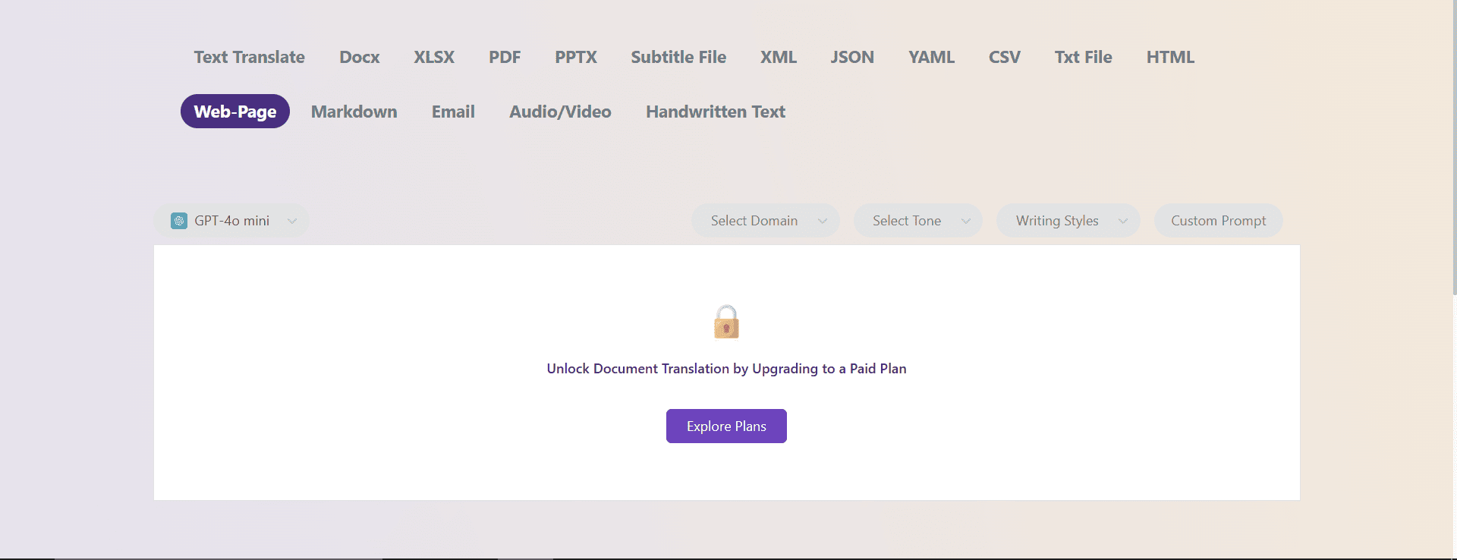Viewport: 1457px width, 560px height.
Task: Open the Writing Styles dropdown
Action: click(x=1068, y=220)
